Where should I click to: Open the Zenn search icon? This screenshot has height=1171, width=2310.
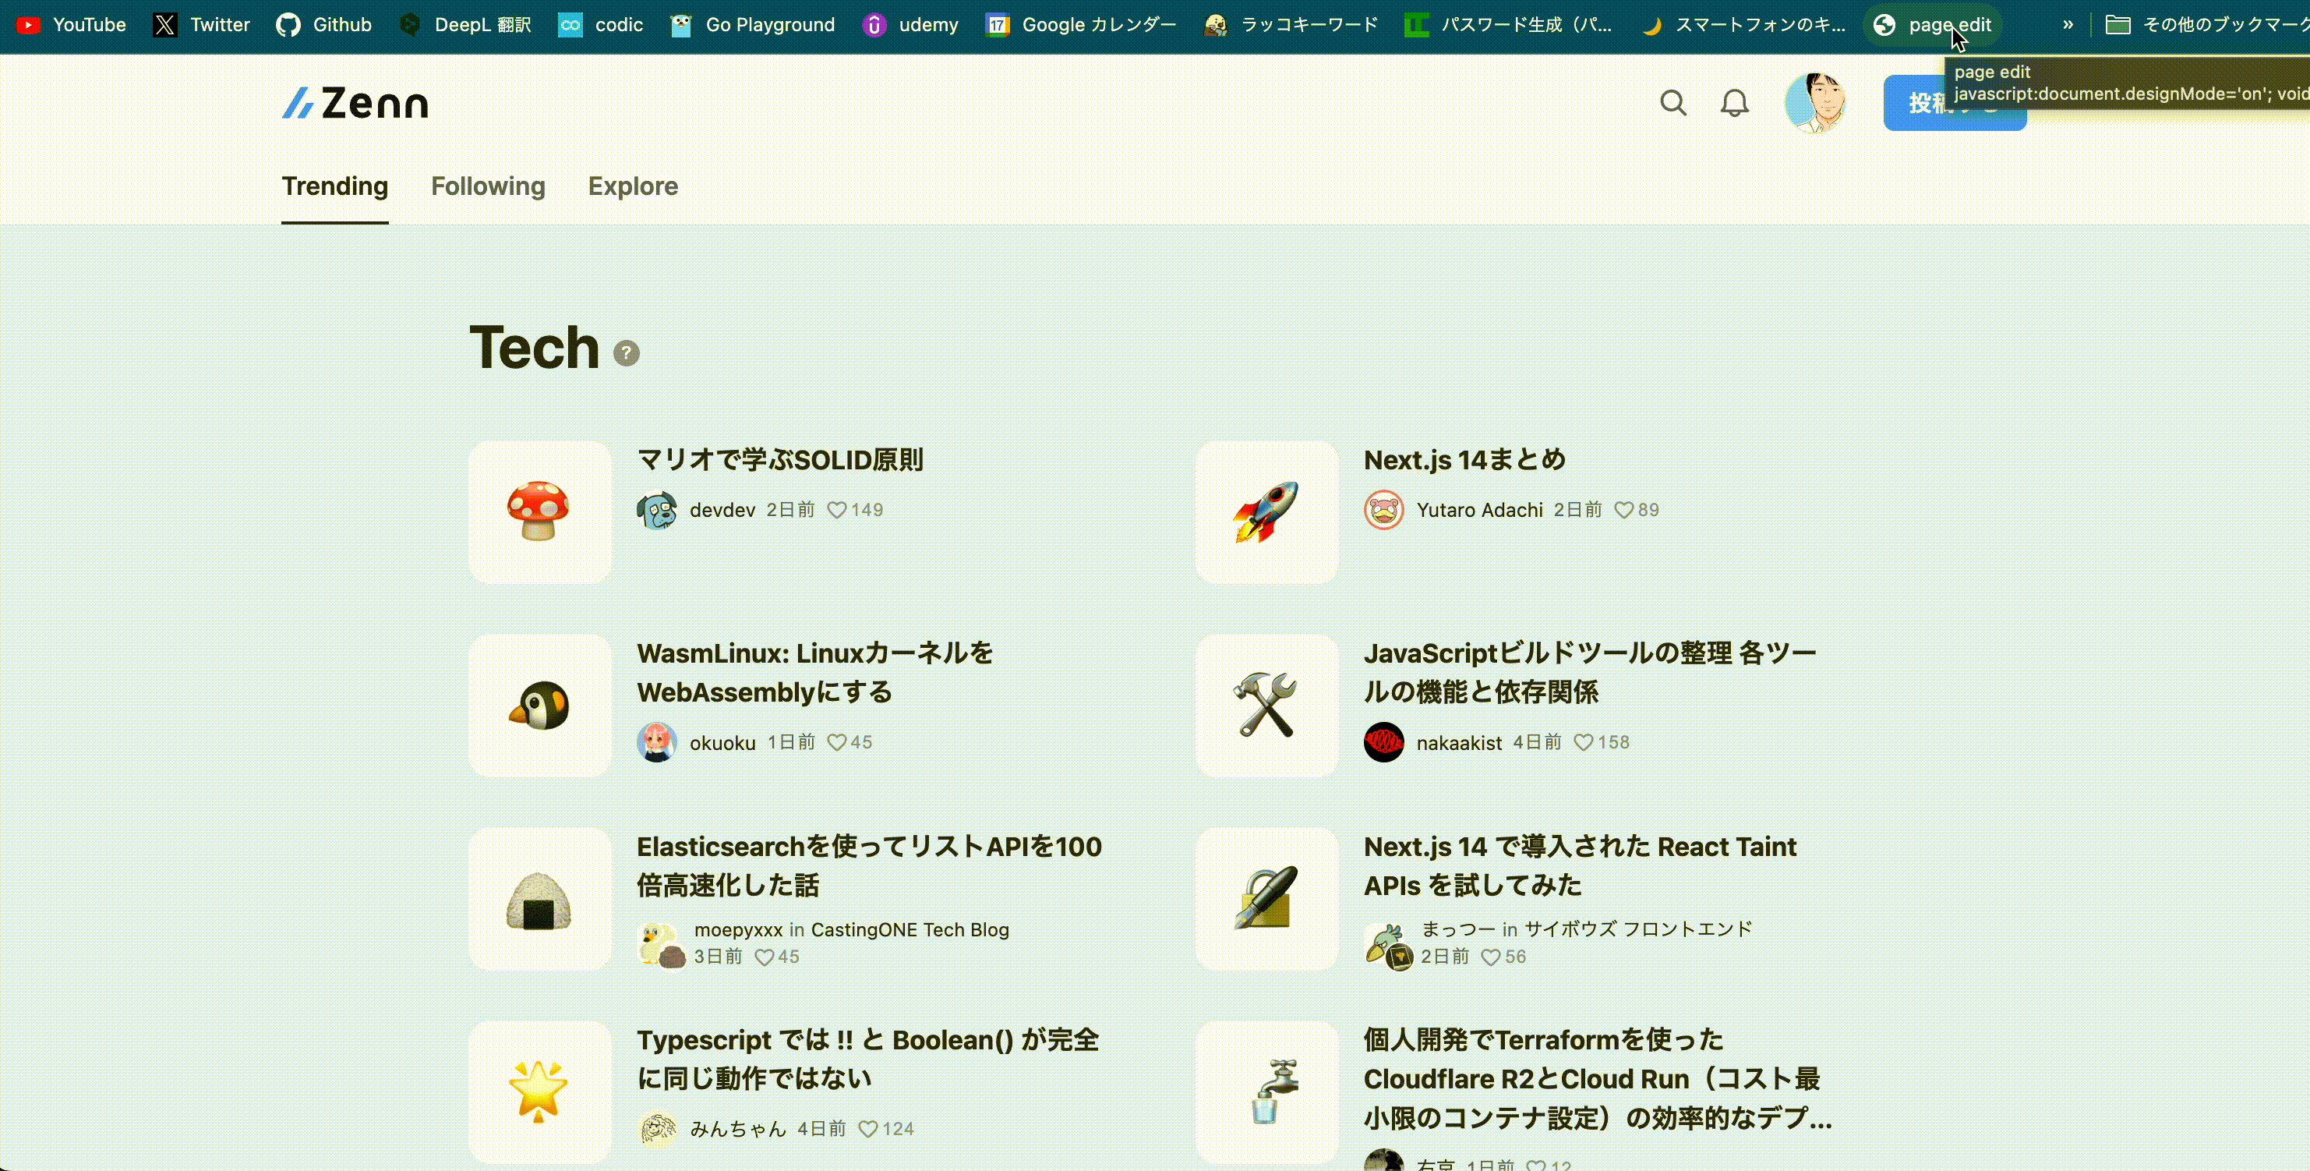[1673, 103]
